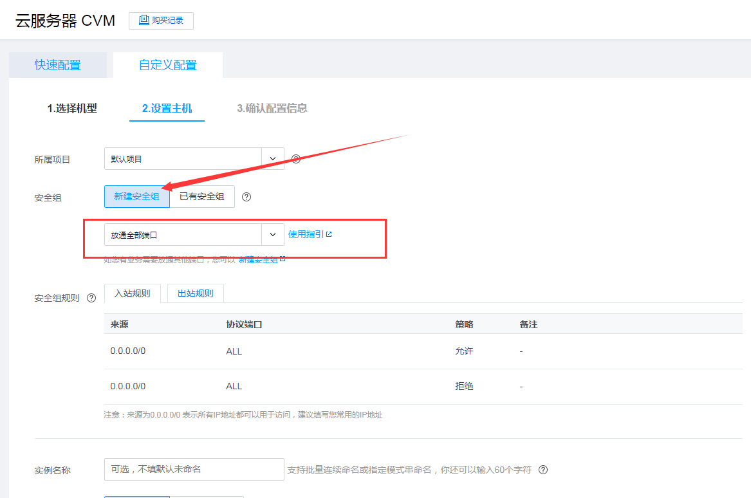Click the 实例名称 field label
This screenshot has height=498, width=751.
[x=52, y=471]
